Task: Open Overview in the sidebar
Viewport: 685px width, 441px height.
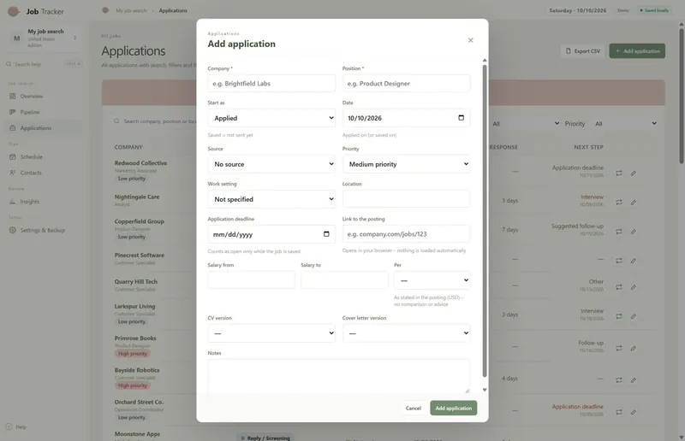Action: coord(45,96)
